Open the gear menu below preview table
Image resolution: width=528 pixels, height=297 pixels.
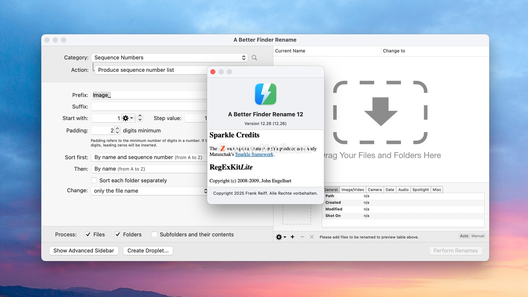coord(281,237)
